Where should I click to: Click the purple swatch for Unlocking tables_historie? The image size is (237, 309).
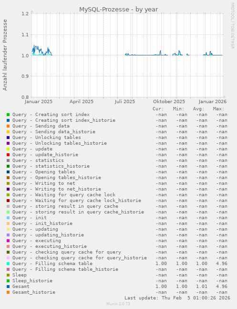(x=8, y=143)
